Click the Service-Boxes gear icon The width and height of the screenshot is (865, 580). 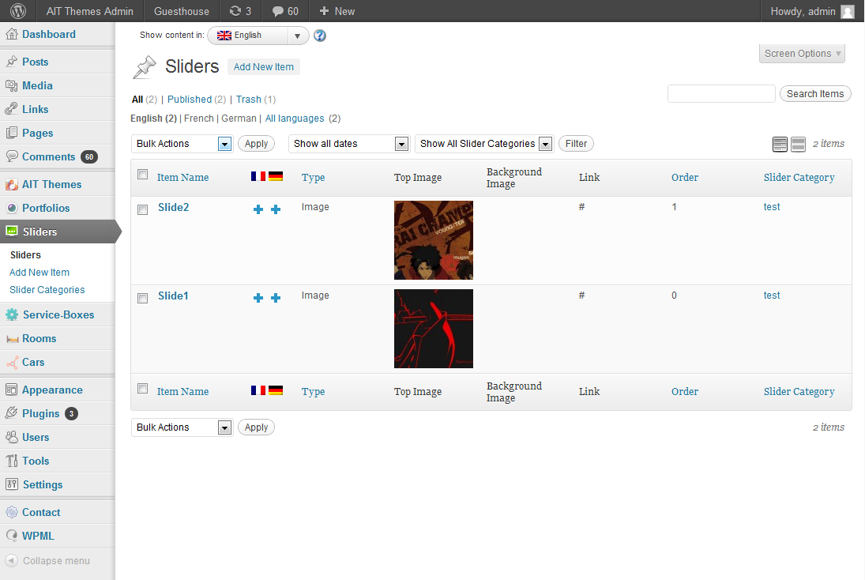coord(12,314)
